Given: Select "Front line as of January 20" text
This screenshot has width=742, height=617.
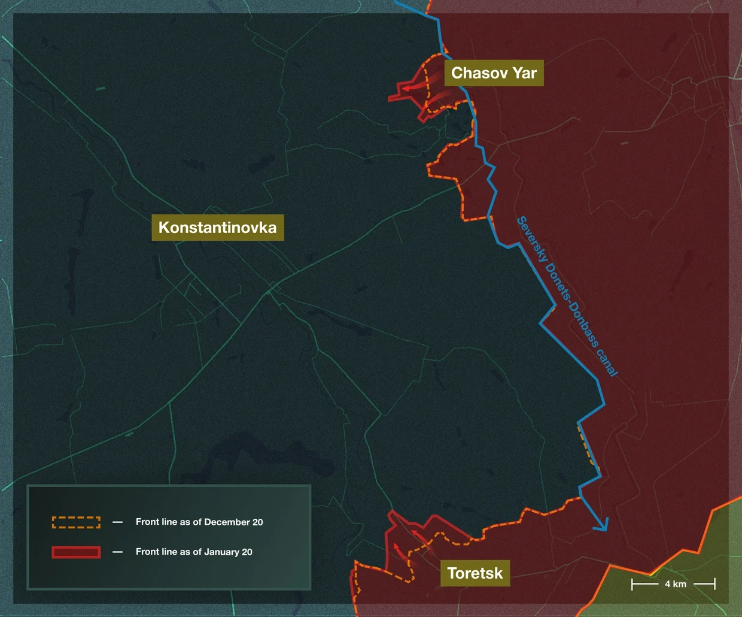Looking at the screenshot, I should tap(194, 552).
